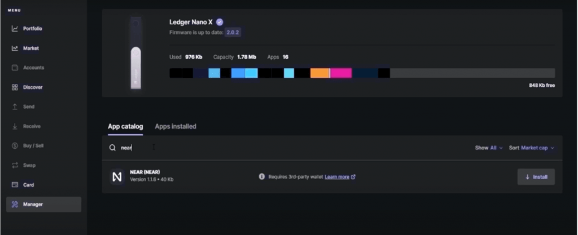Click the Apps 16 count
Viewport: 578px width, 235px height.
pyautogui.click(x=285, y=57)
